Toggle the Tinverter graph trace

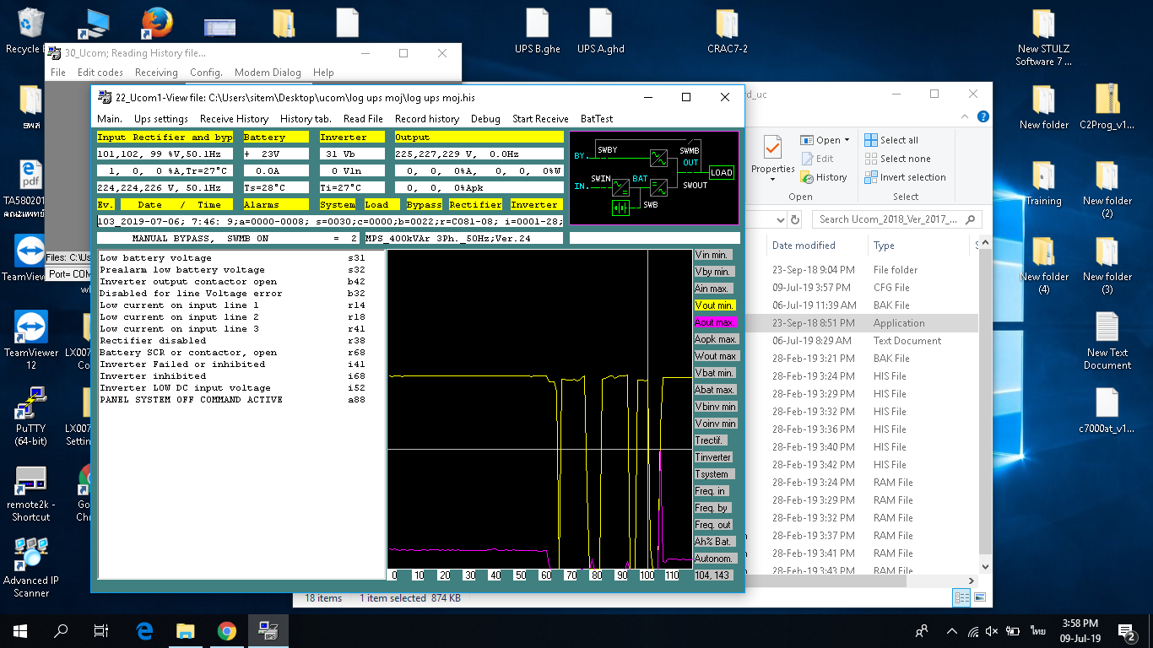click(714, 457)
